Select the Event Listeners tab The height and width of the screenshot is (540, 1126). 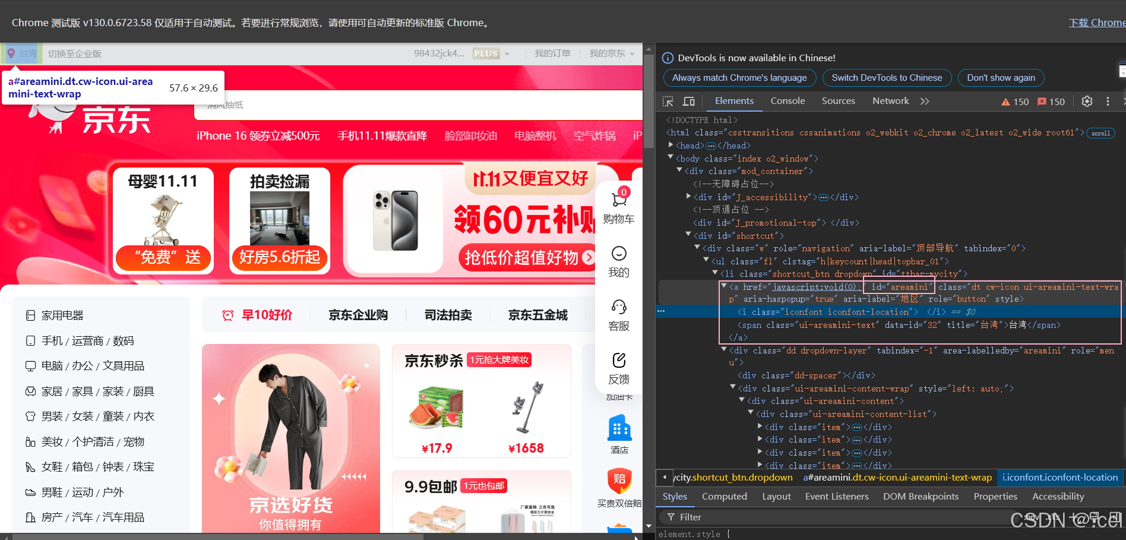click(836, 497)
